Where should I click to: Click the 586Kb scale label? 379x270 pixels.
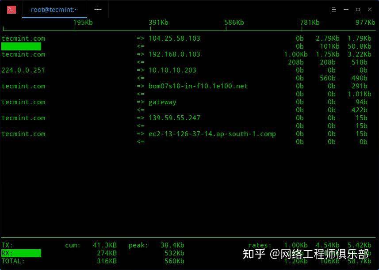(234, 23)
